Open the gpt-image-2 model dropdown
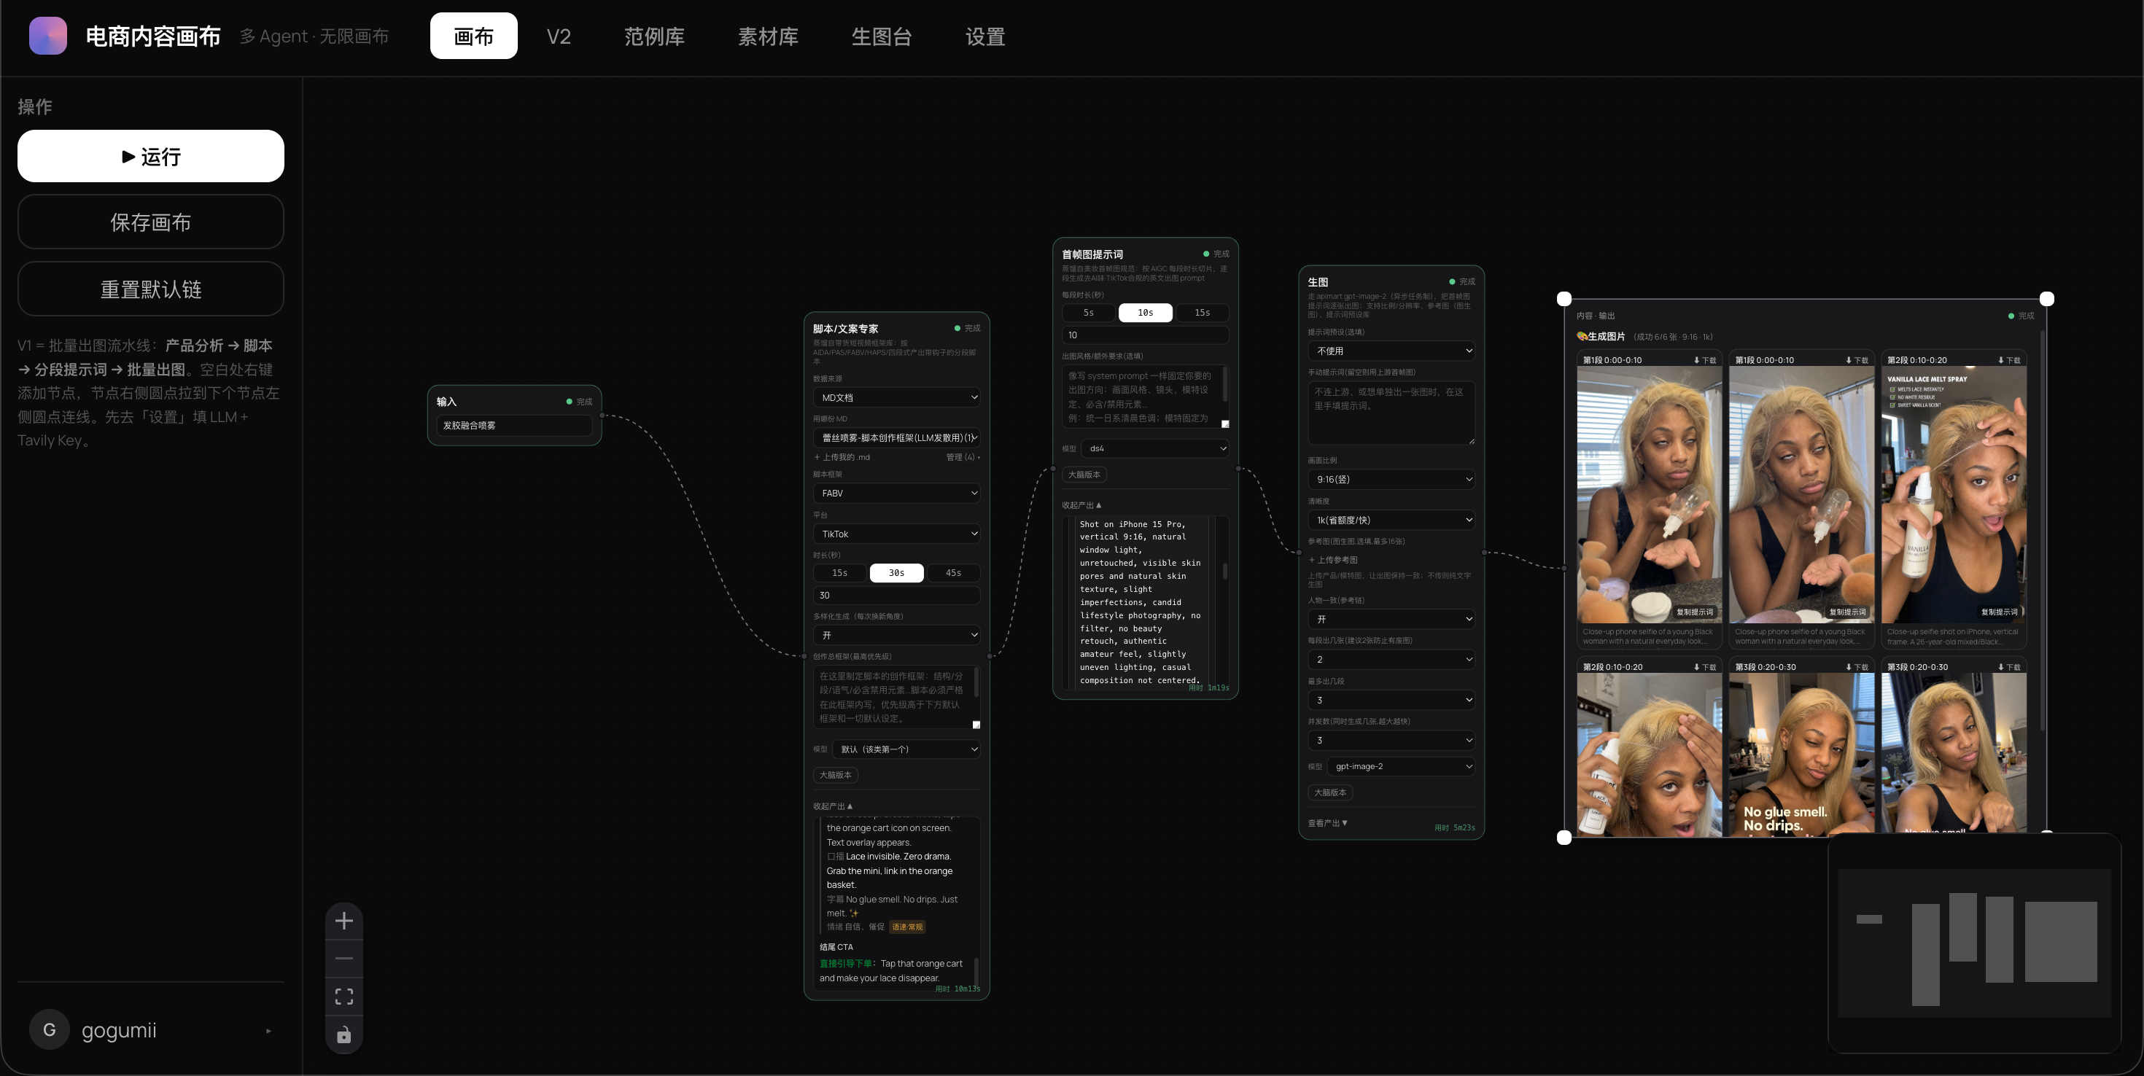Image resolution: width=2144 pixels, height=1076 pixels. 1402,765
